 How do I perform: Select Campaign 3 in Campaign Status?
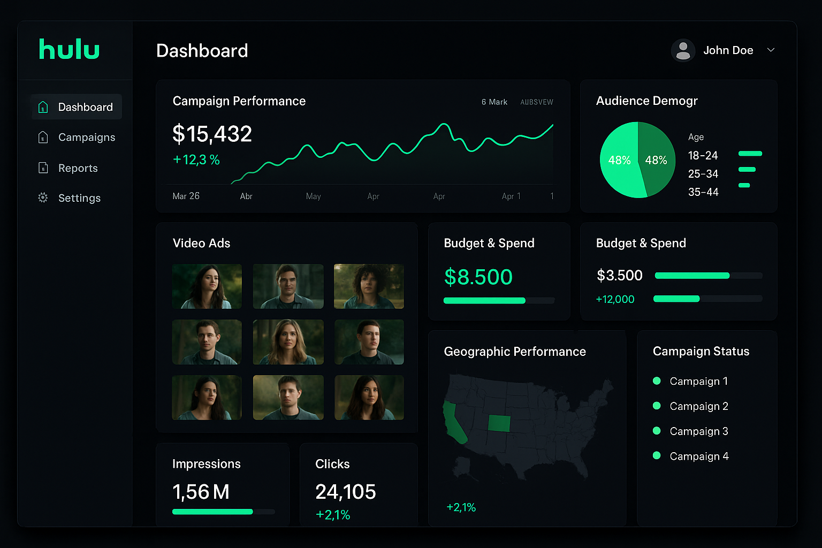[698, 431]
